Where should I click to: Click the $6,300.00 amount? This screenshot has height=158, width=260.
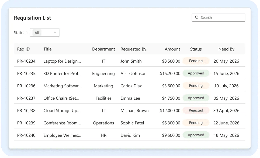click(171, 123)
